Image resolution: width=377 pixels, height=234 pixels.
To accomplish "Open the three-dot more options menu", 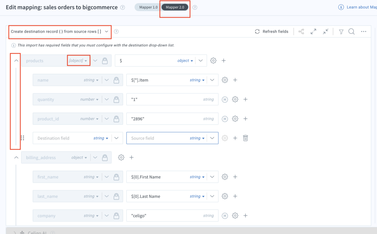I will 364,32.
